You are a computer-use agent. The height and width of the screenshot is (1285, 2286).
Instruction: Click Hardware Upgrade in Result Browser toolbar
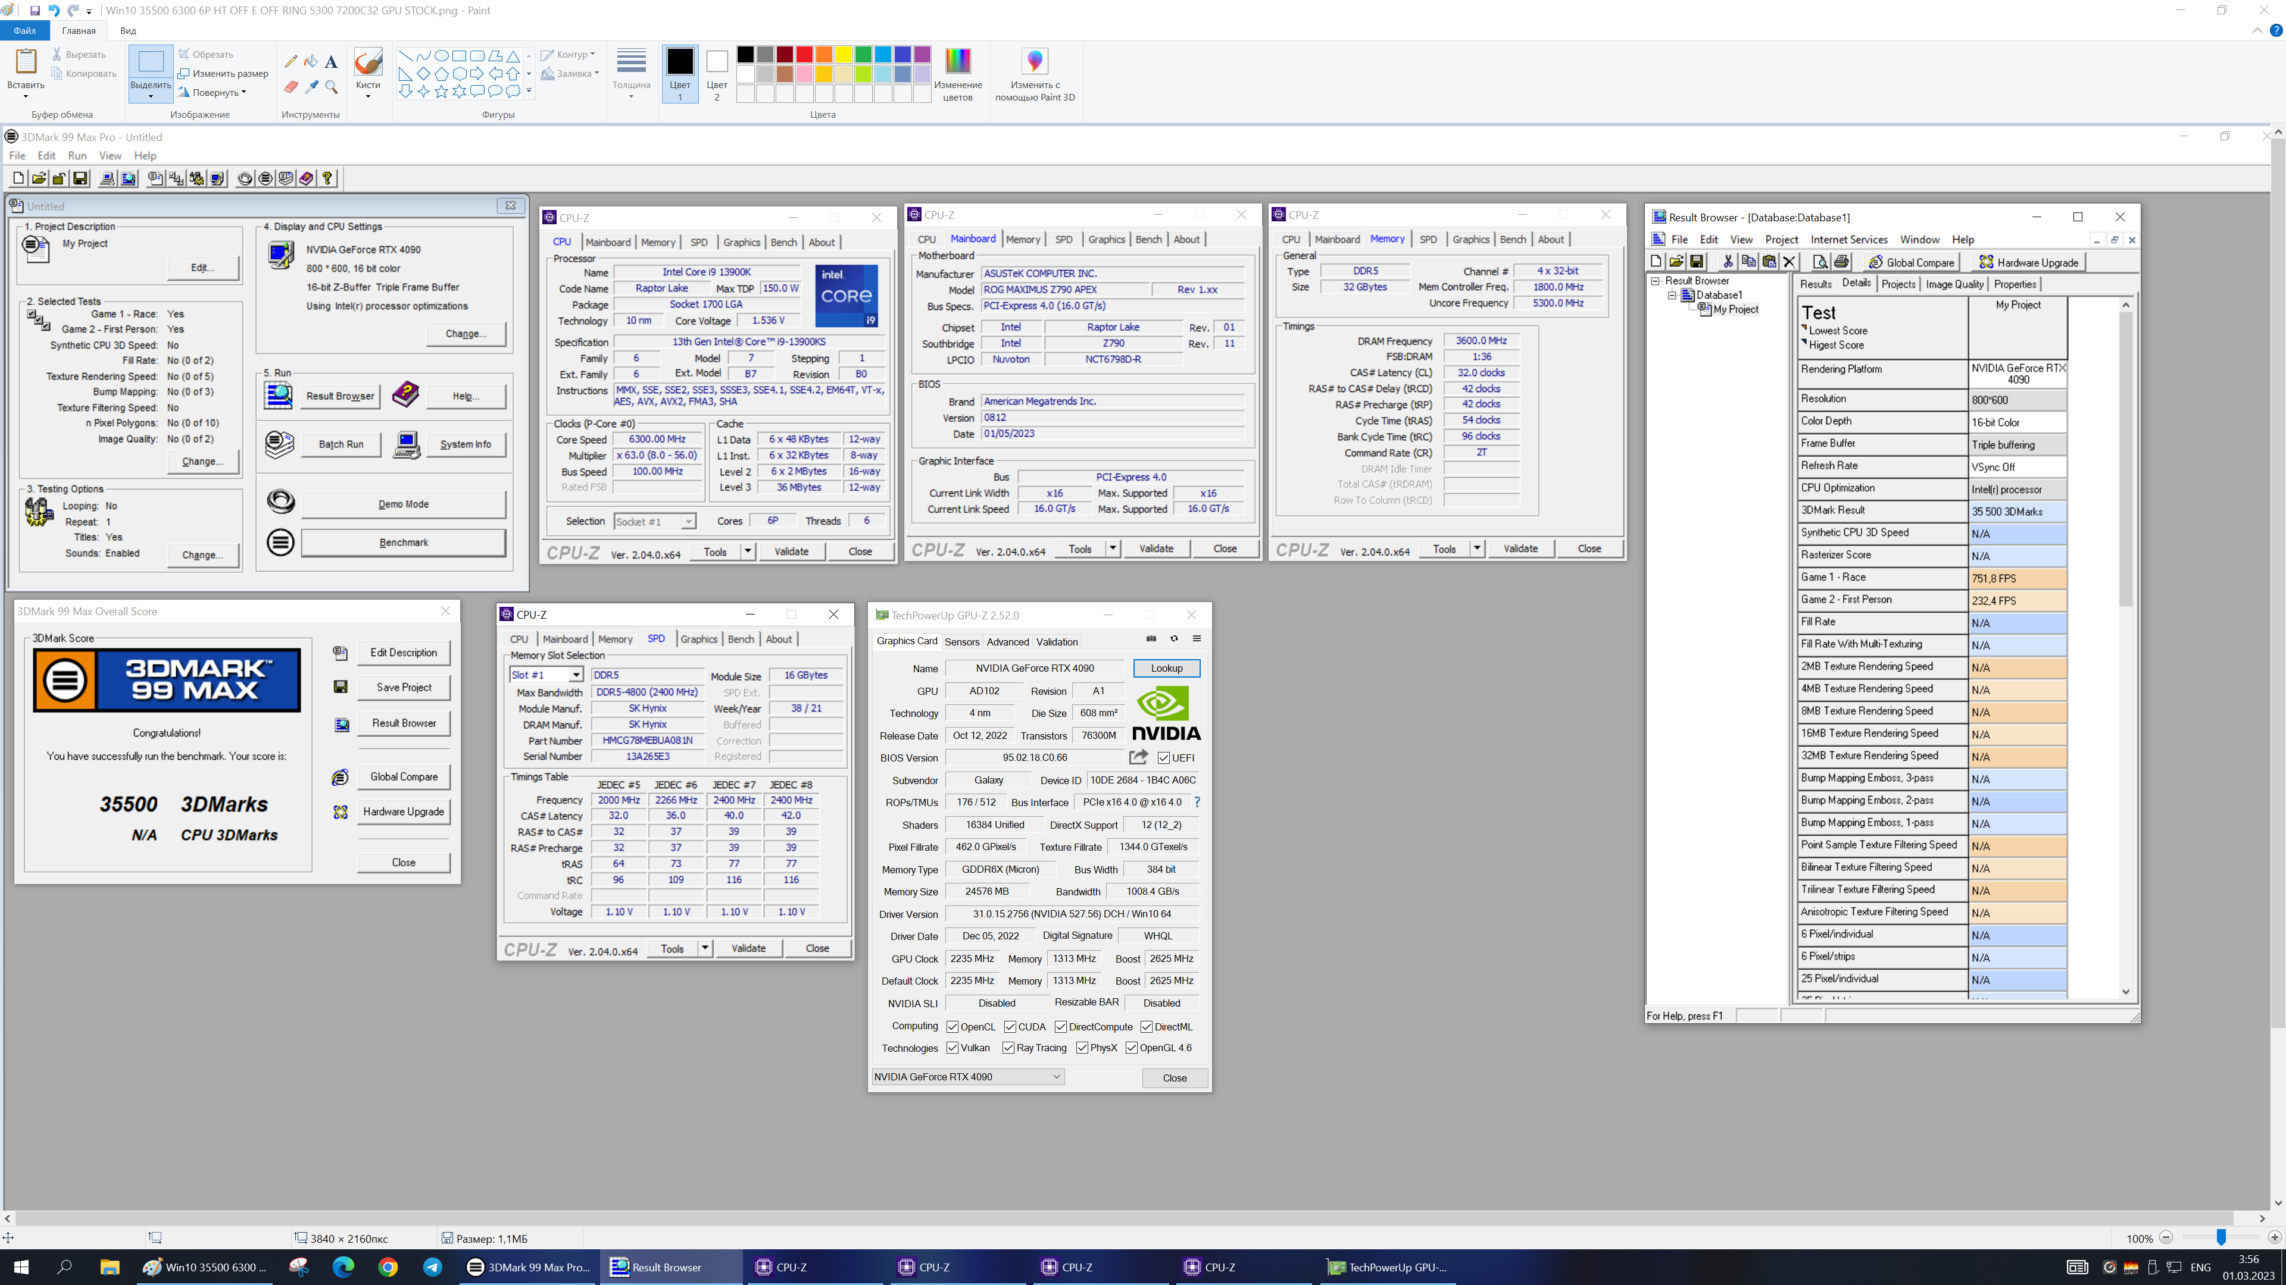(2028, 262)
